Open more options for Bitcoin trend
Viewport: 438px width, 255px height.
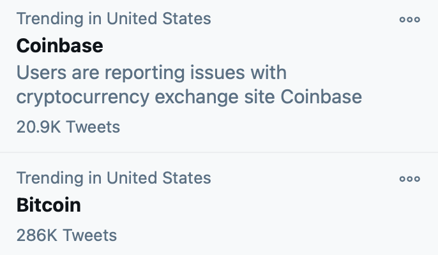click(409, 179)
